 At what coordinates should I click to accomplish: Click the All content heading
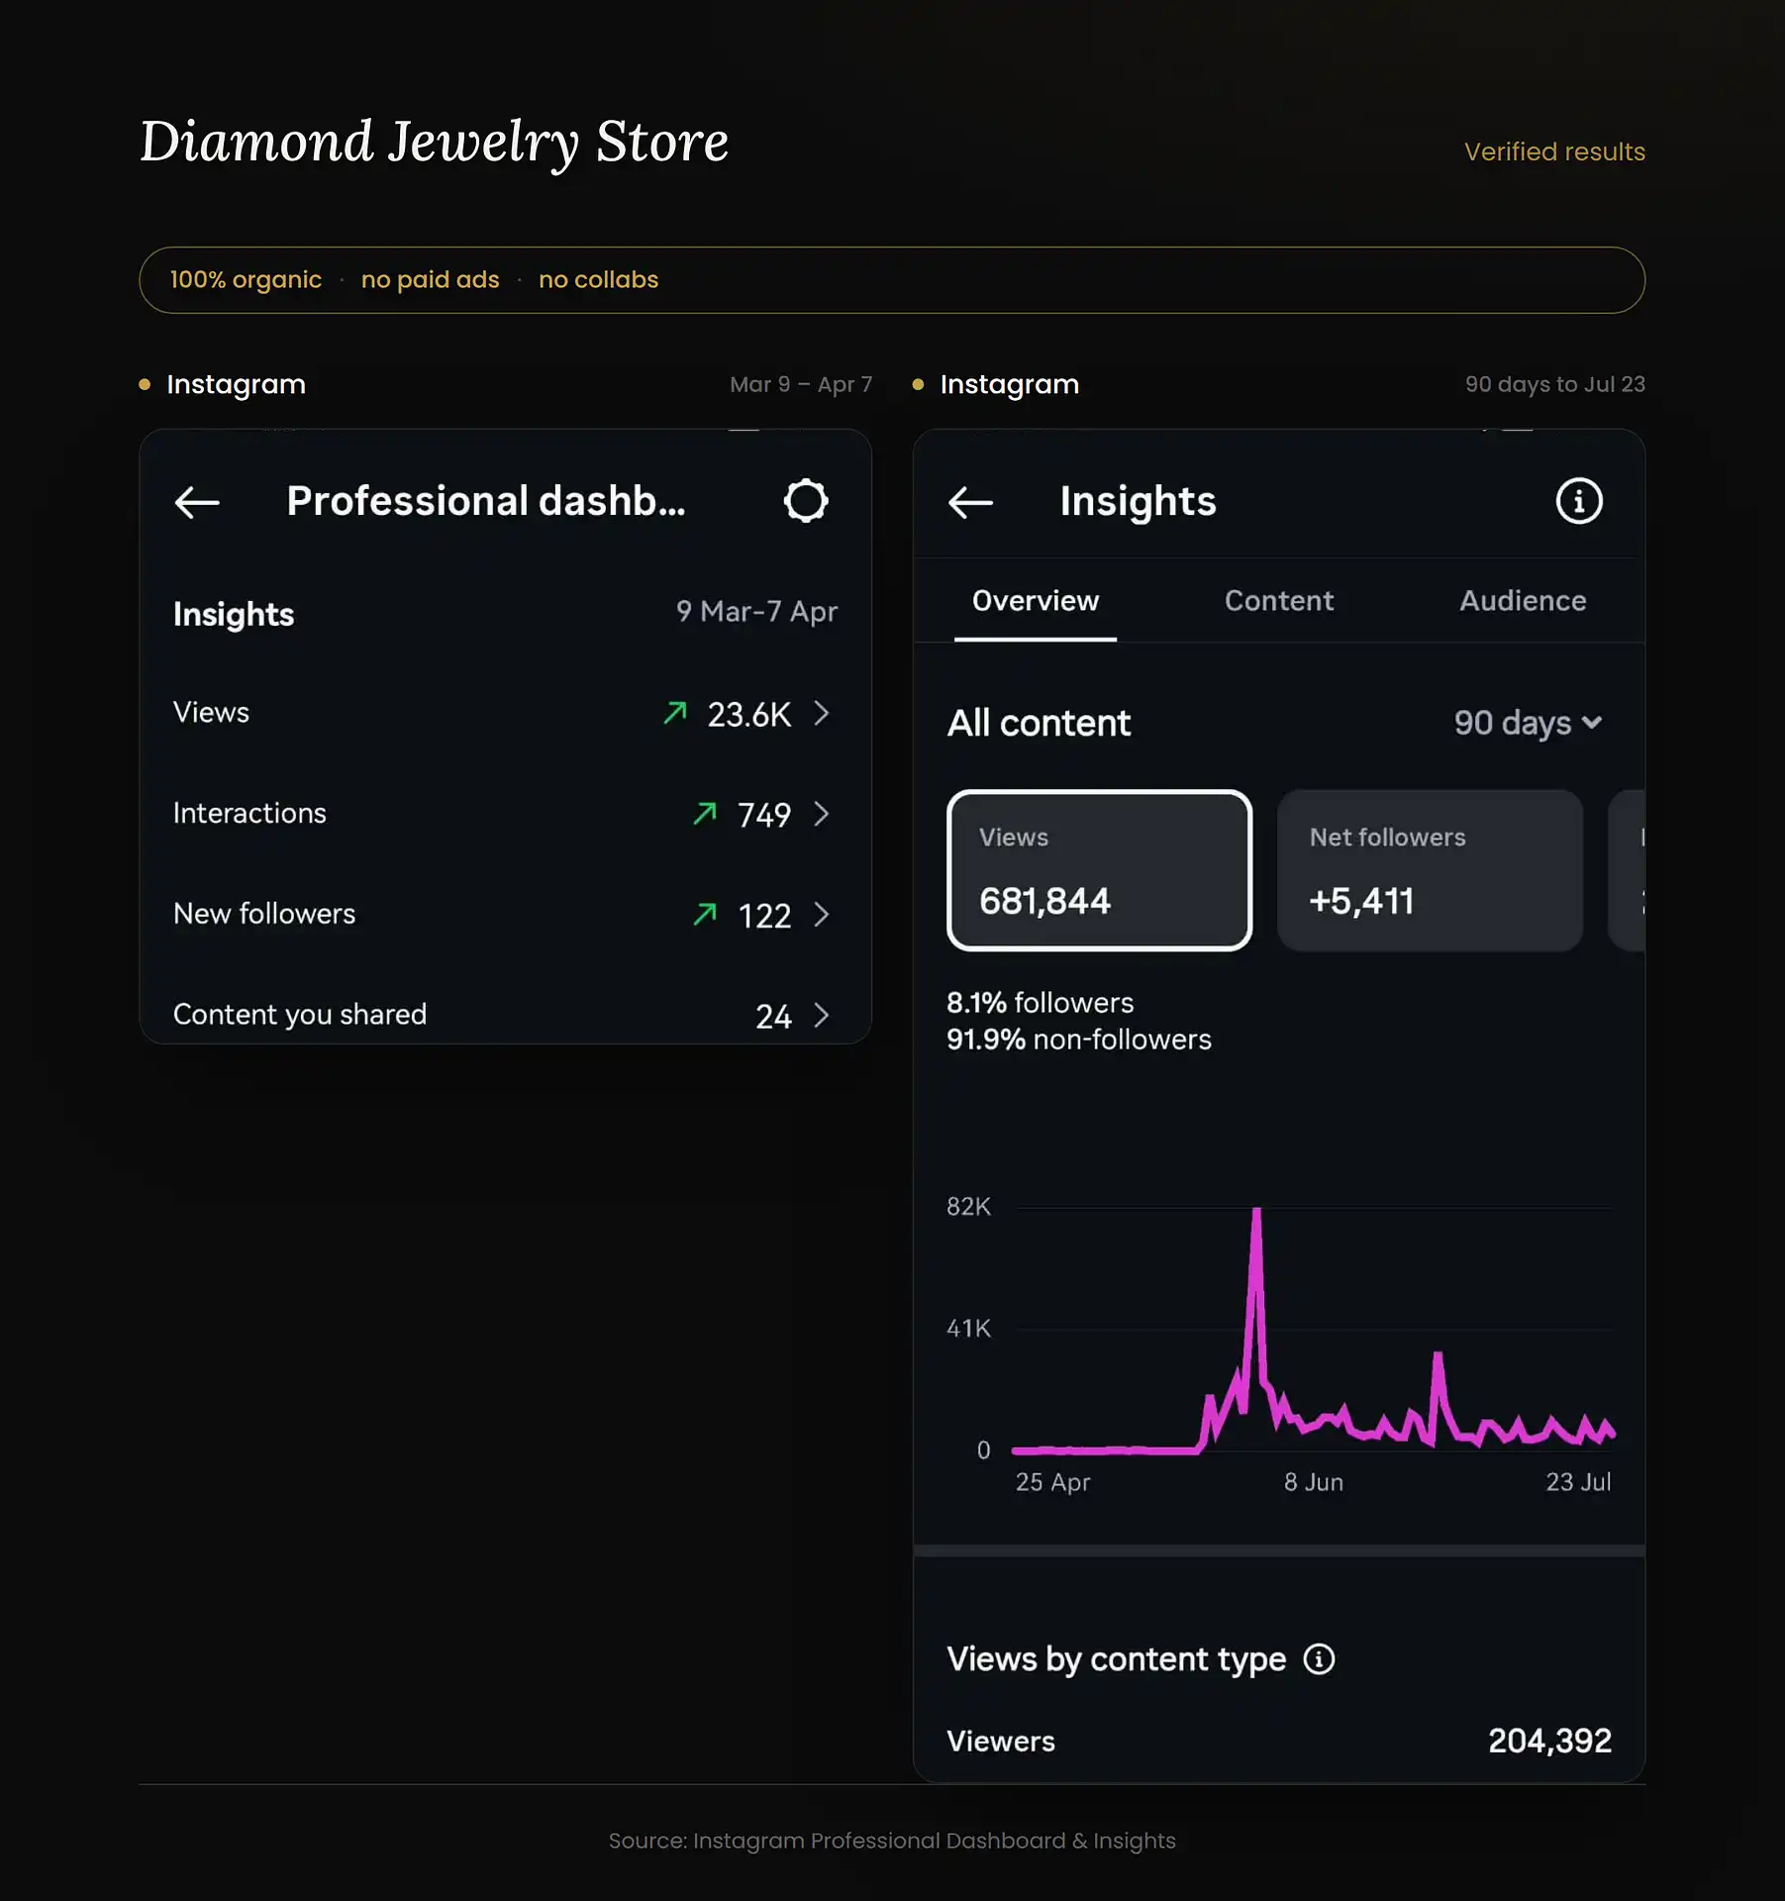1039,724
